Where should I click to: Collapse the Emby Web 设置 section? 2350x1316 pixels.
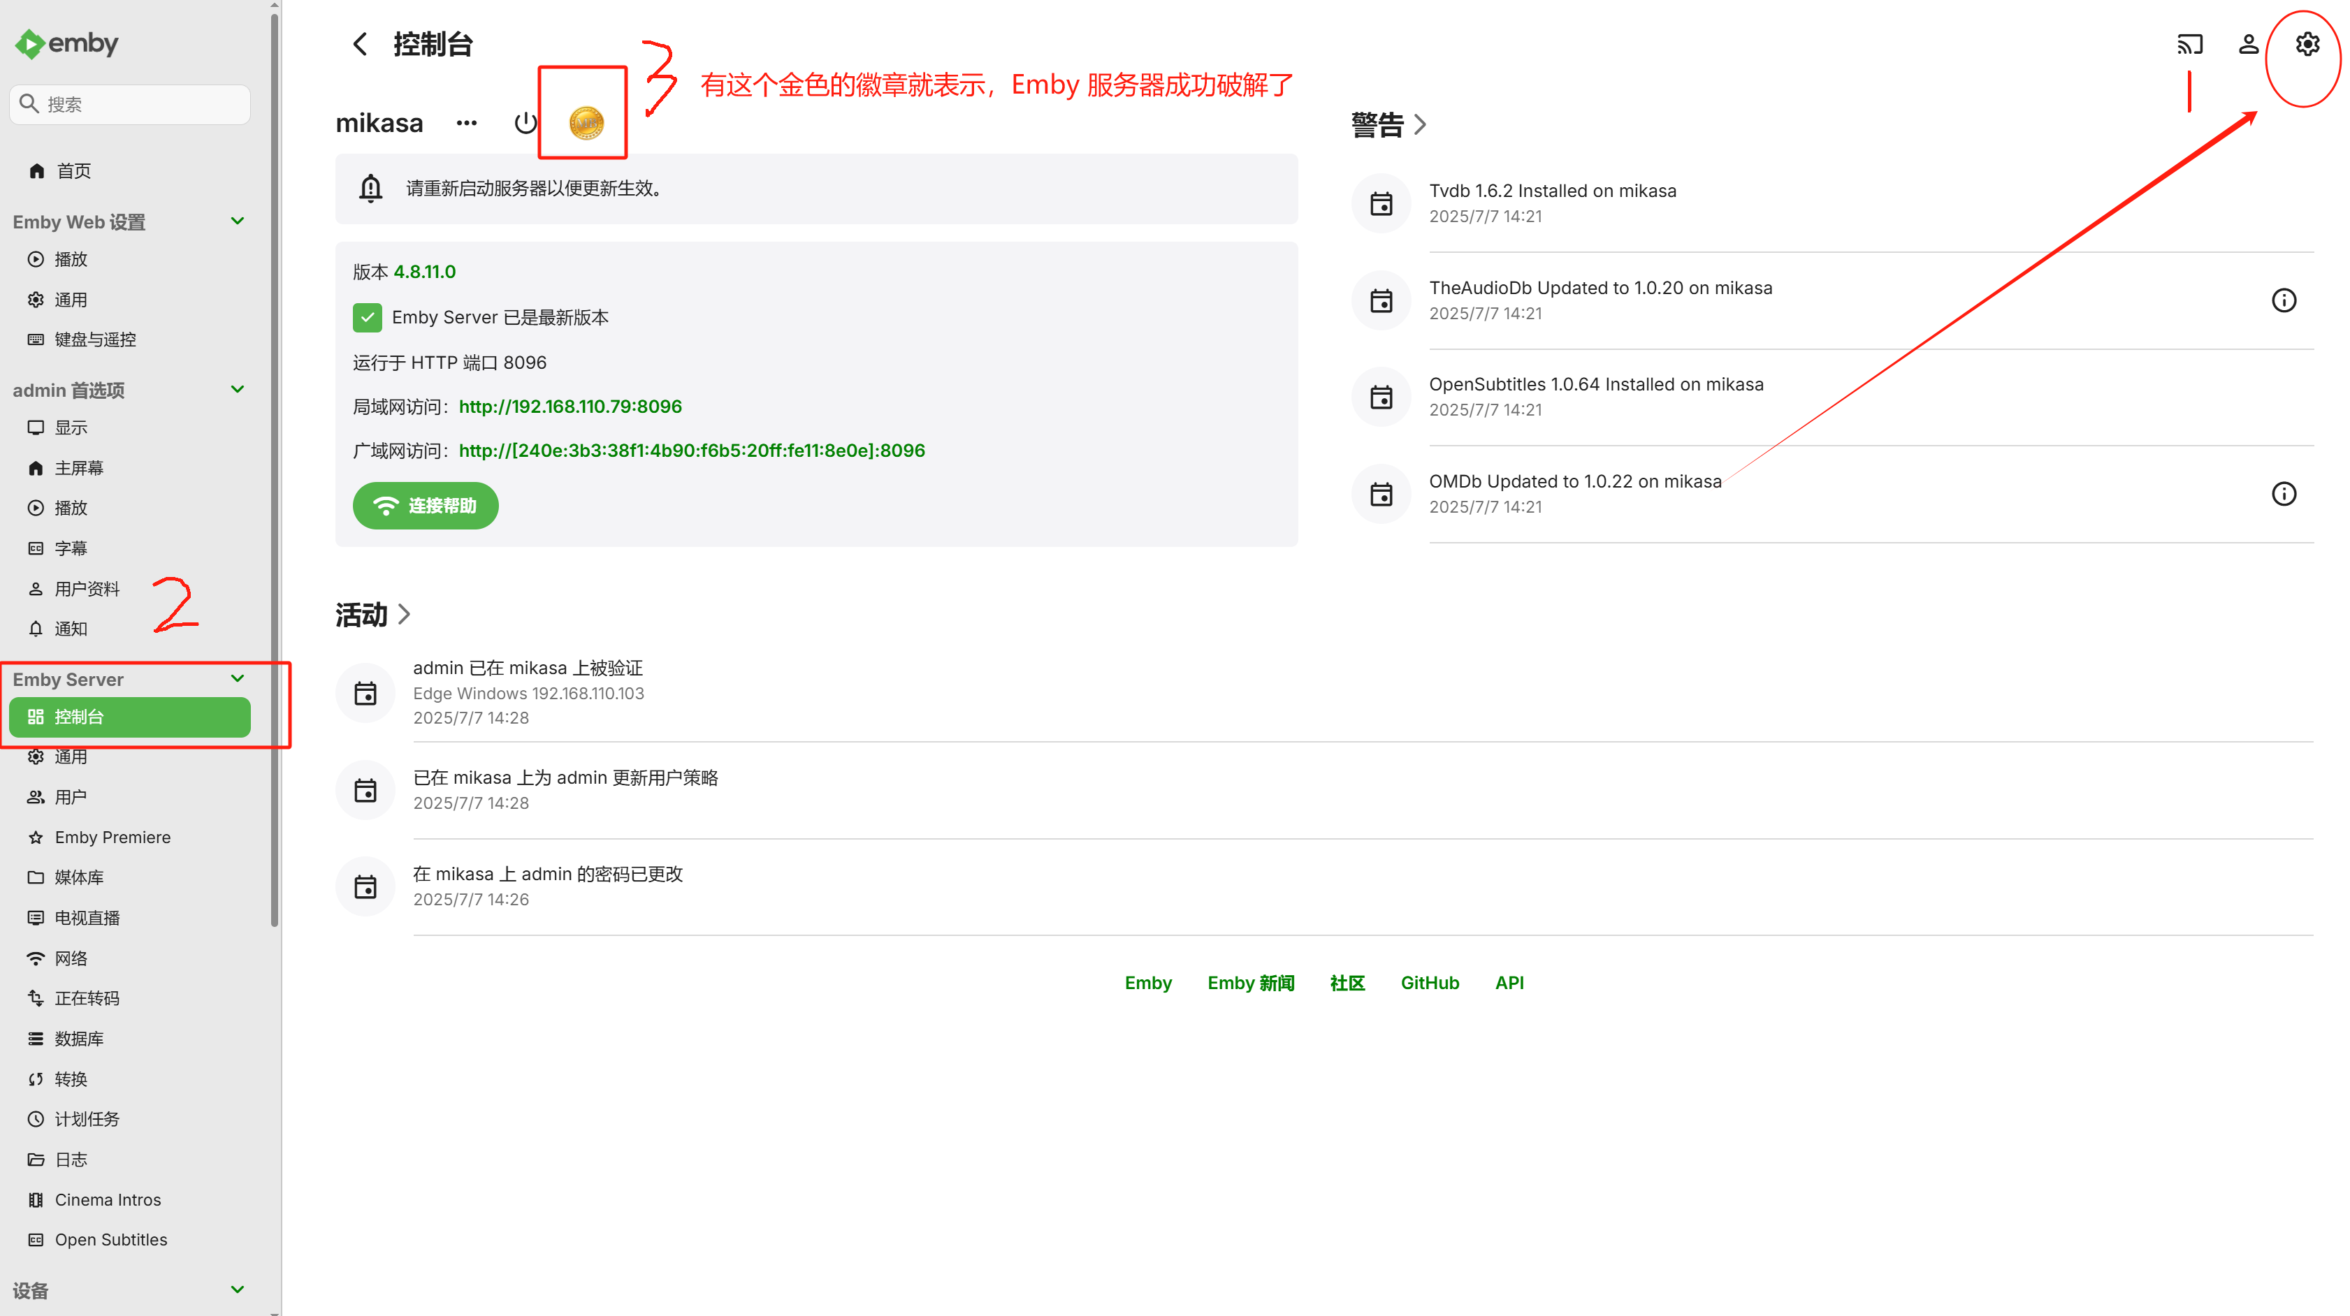(237, 221)
